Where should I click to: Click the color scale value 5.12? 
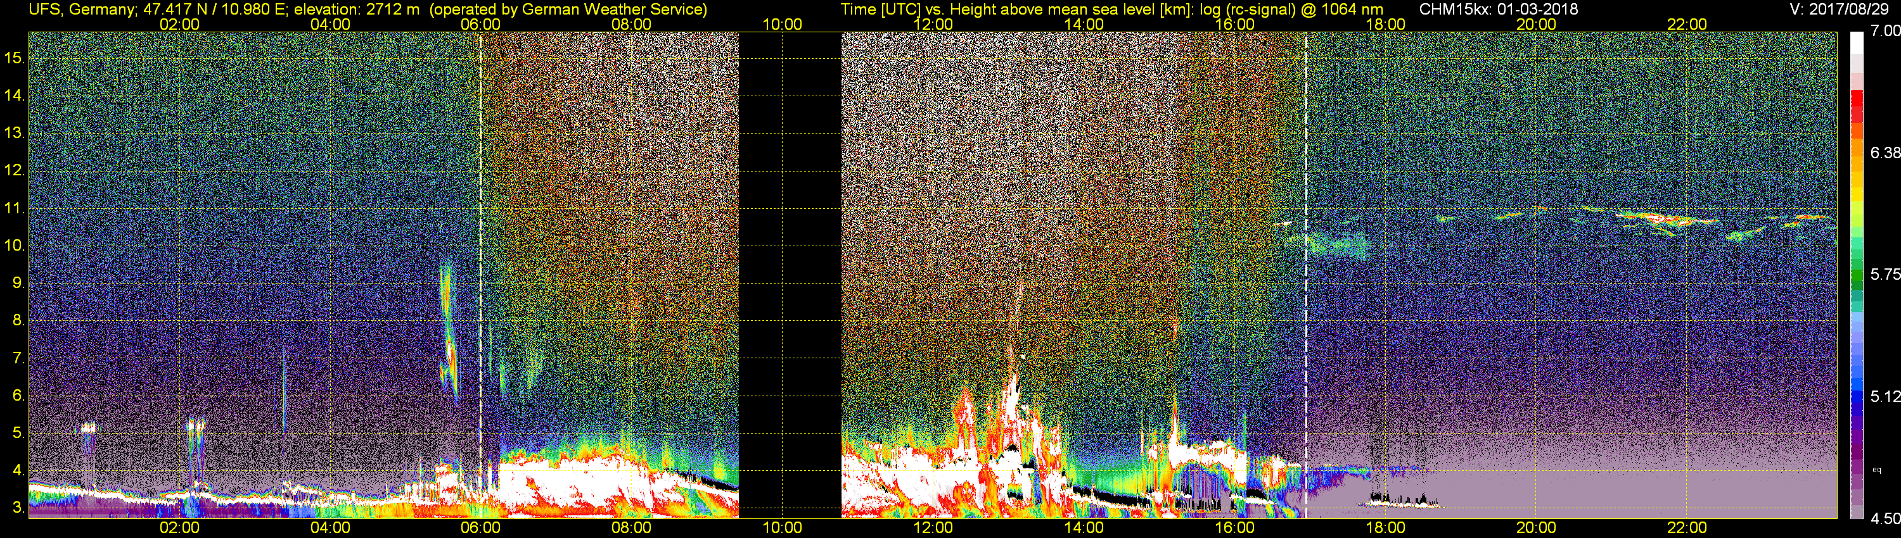pyautogui.click(x=1885, y=396)
